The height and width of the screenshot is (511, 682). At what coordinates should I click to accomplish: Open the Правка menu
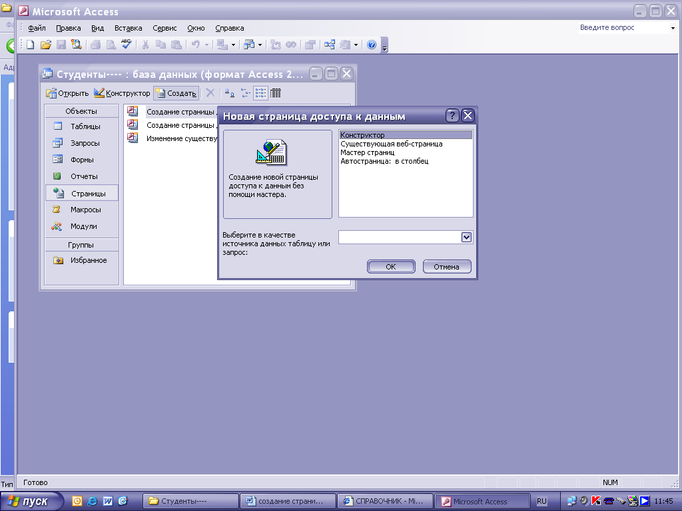click(69, 28)
